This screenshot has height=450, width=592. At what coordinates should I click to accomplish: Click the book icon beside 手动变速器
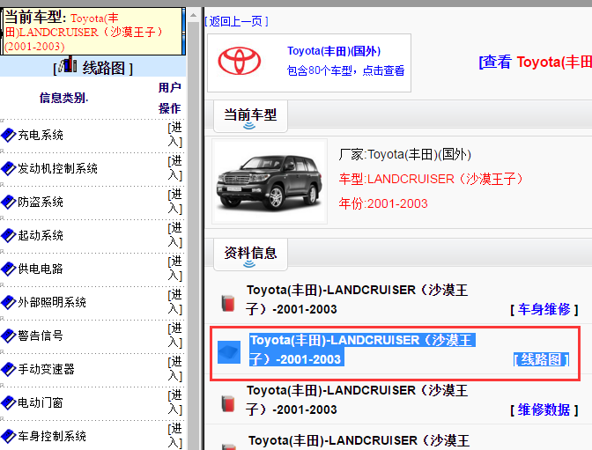pos(8,369)
